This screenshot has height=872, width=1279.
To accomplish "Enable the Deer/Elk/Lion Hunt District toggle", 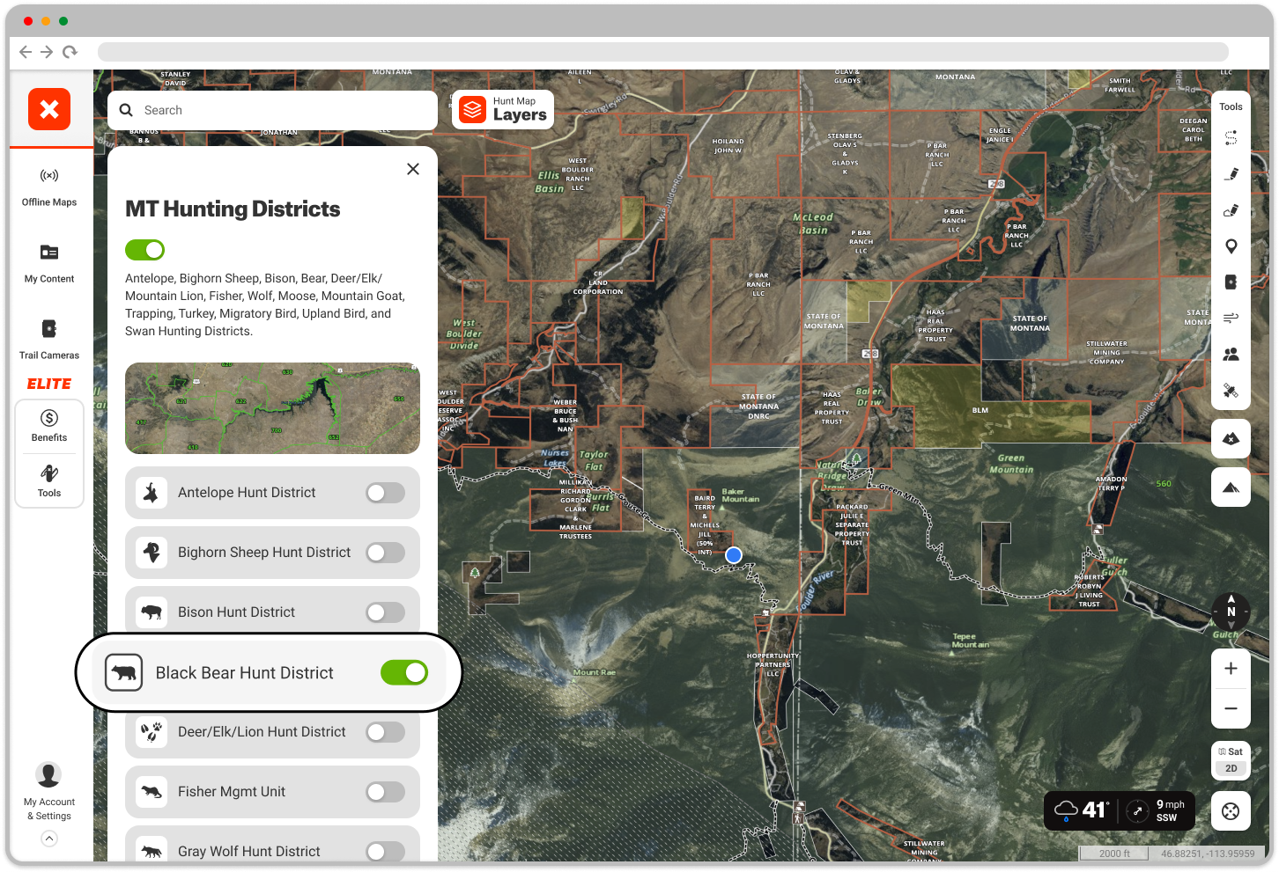I will point(386,732).
